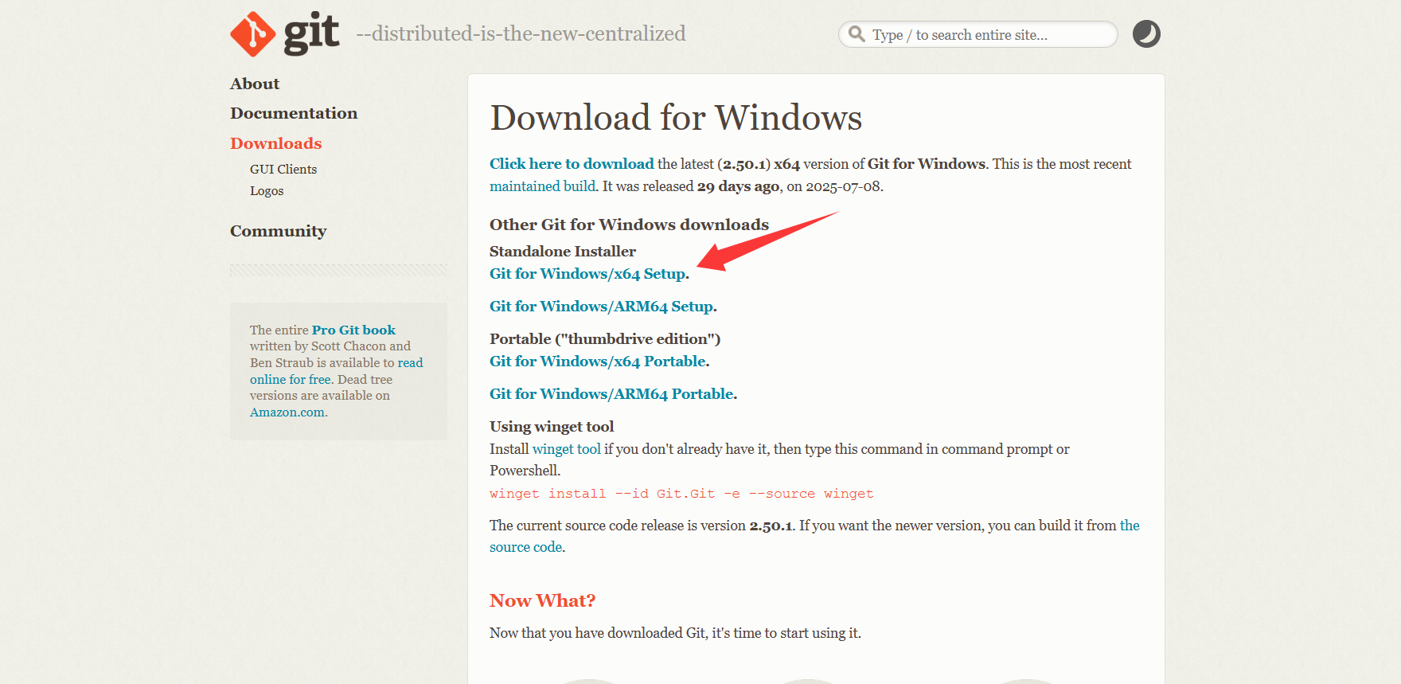Download Git for Windows/ARM64 Portable
This screenshot has height=684, width=1401.
pos(611,393)
